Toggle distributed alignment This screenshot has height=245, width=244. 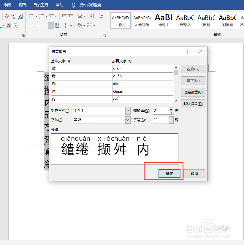coord(58,26)
